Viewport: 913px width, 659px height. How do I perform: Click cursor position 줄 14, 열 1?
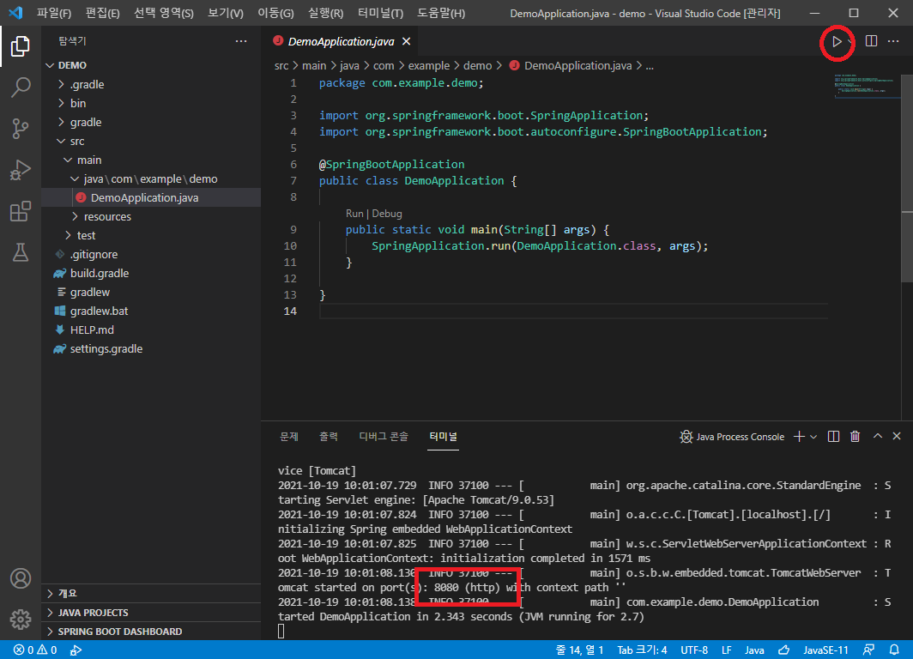pyautogui.click(x=579, y=650)
